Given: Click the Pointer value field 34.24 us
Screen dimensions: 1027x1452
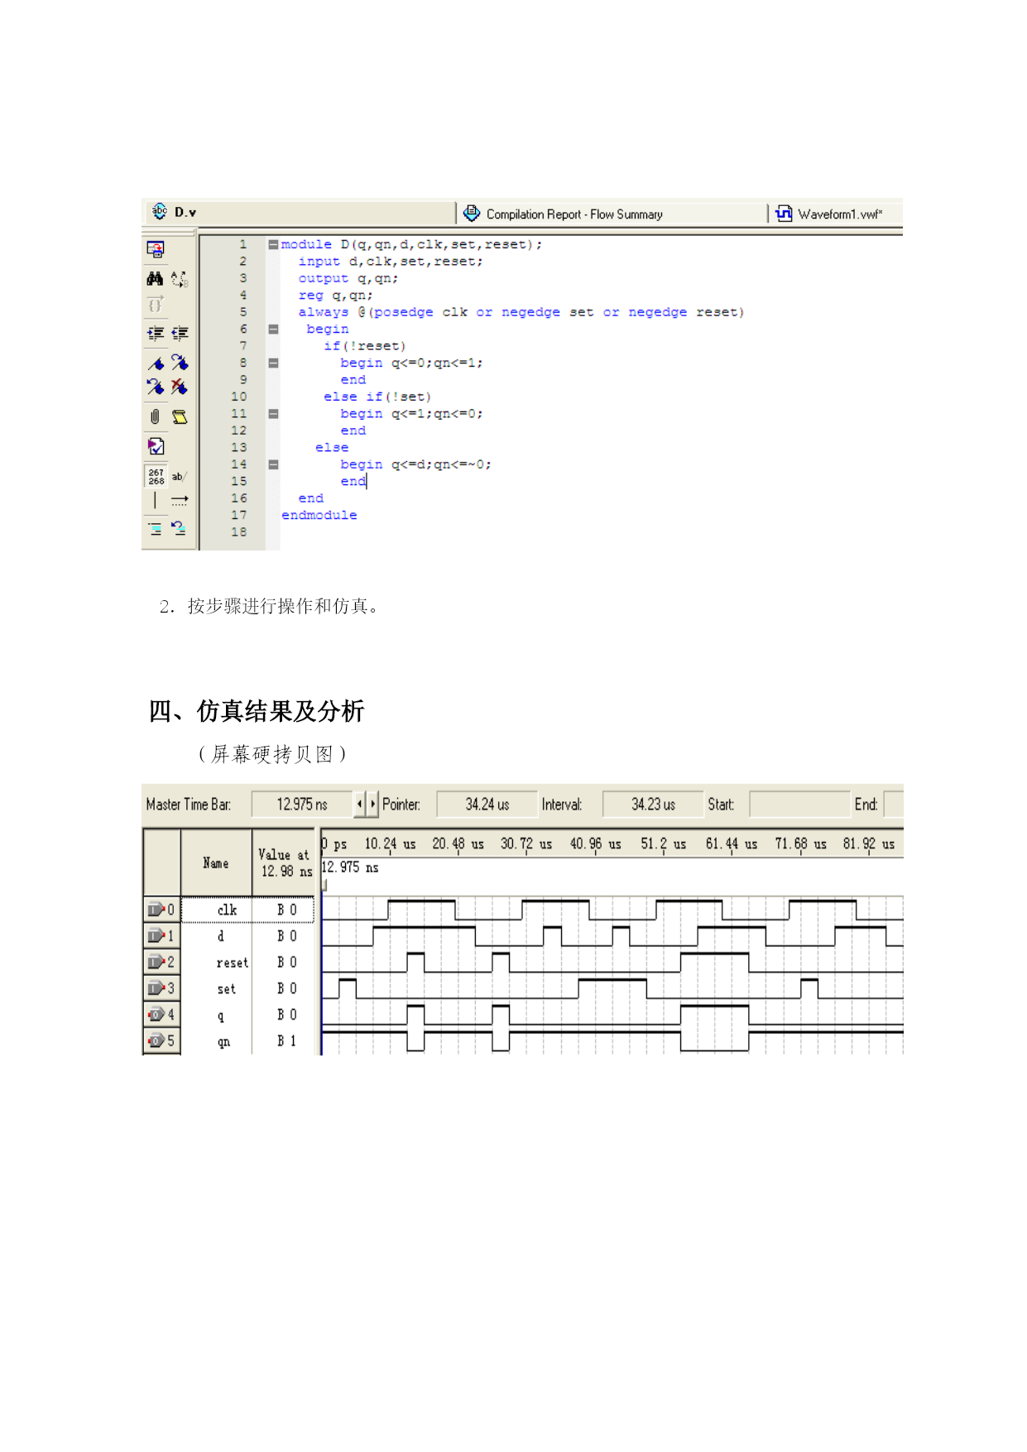Looking at the screenshot, I should pyautogui.click(x=487, y=805).
